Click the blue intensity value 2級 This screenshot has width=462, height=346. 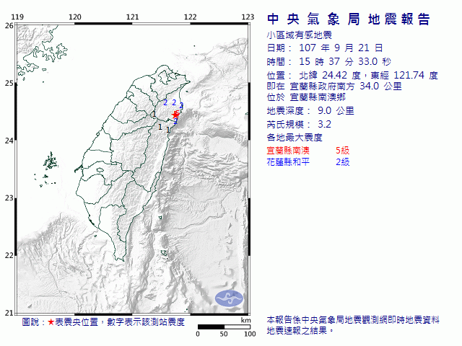pyautogui.click(x=342, y=162)
